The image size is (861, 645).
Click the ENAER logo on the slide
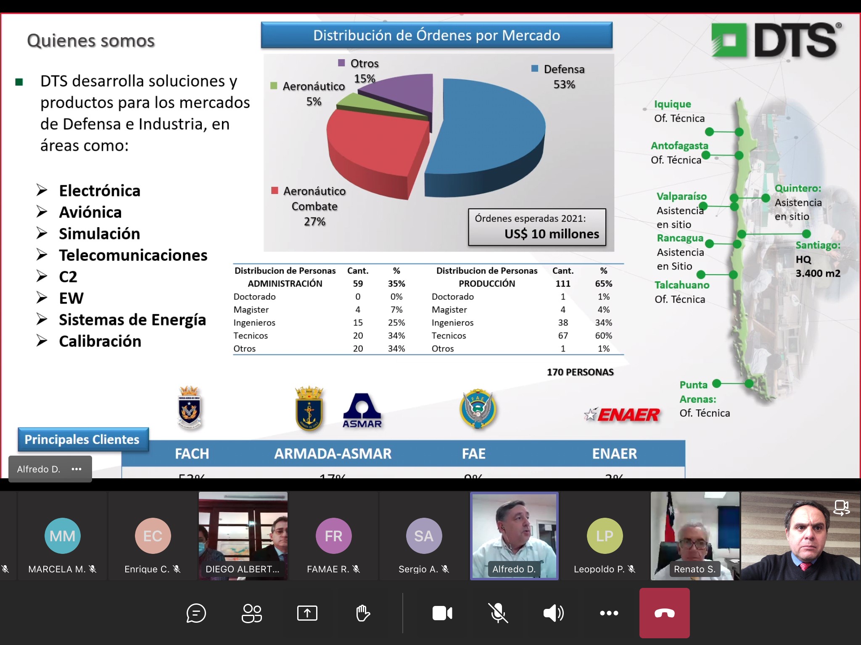point(622,414)
